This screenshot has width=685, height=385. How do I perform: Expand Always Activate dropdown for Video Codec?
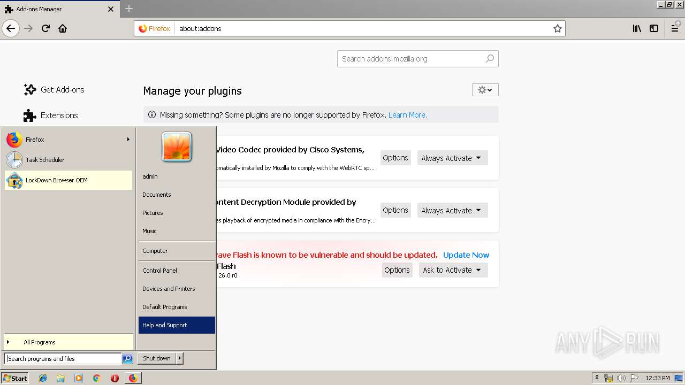(452, 158)
